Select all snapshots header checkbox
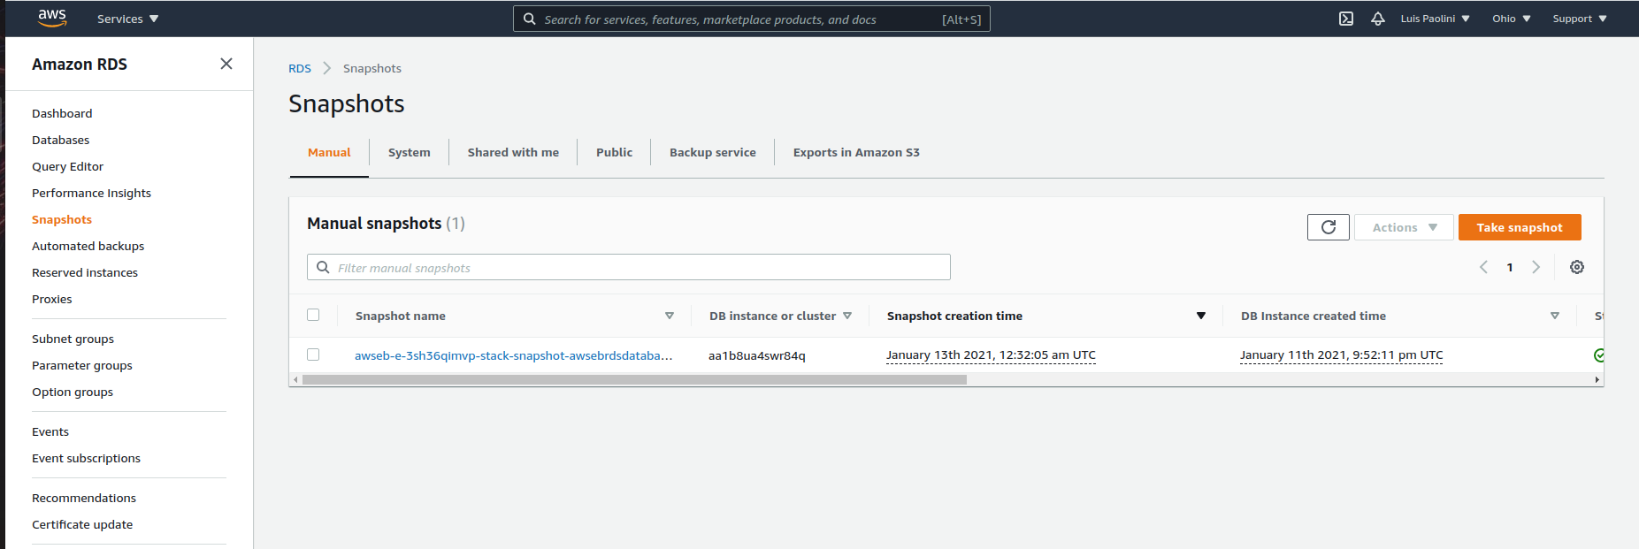Screen dimensions: 1639x549 click(313, 315)
